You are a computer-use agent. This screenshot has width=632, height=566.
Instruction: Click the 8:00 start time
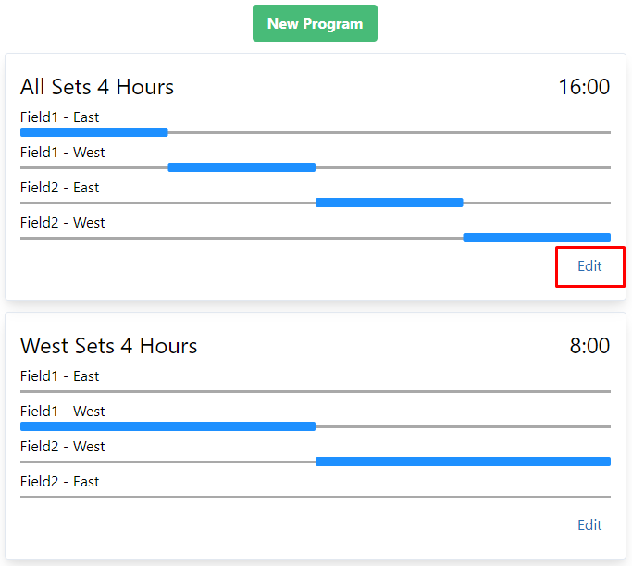589,347
